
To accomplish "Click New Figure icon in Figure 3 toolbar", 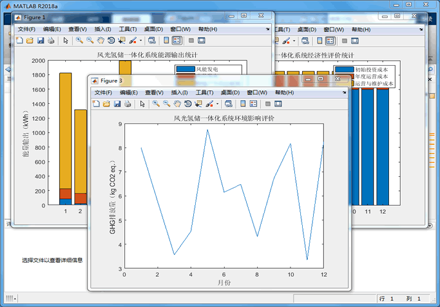I will click(x=96, y=104).
